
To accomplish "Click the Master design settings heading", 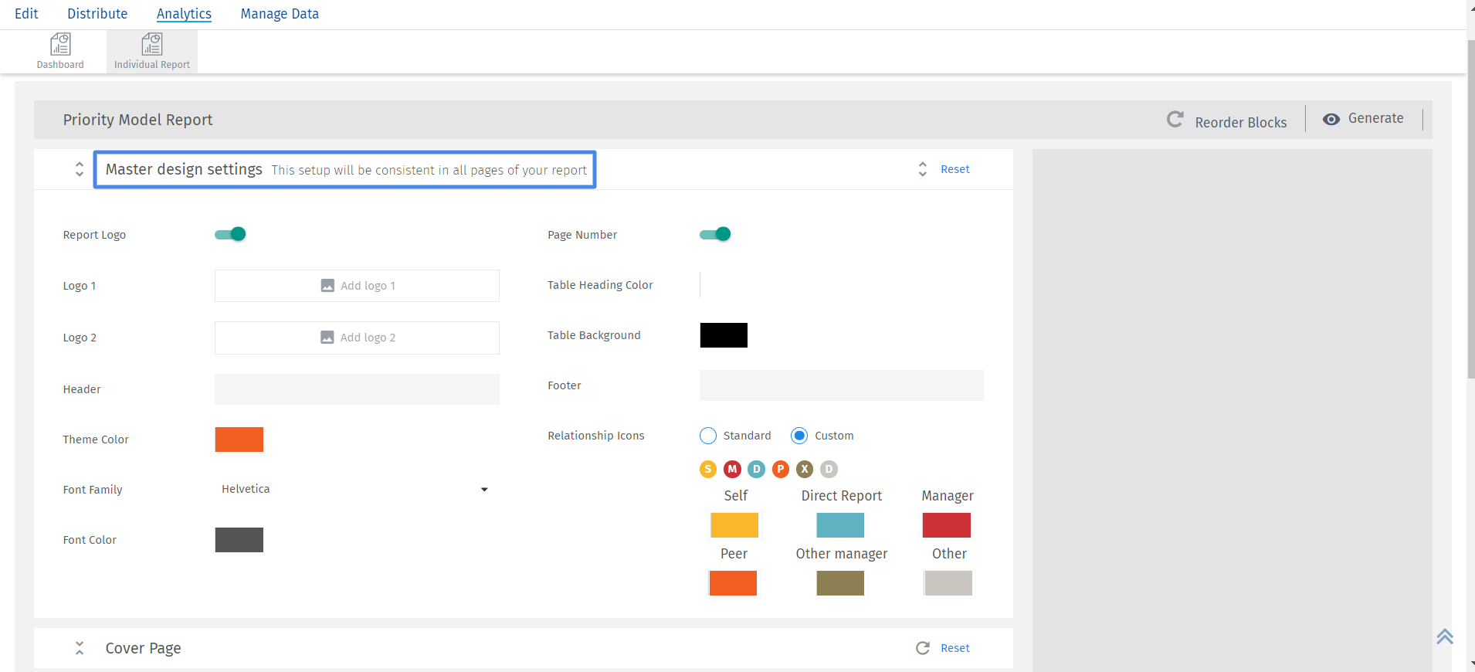I will point(184,169).
